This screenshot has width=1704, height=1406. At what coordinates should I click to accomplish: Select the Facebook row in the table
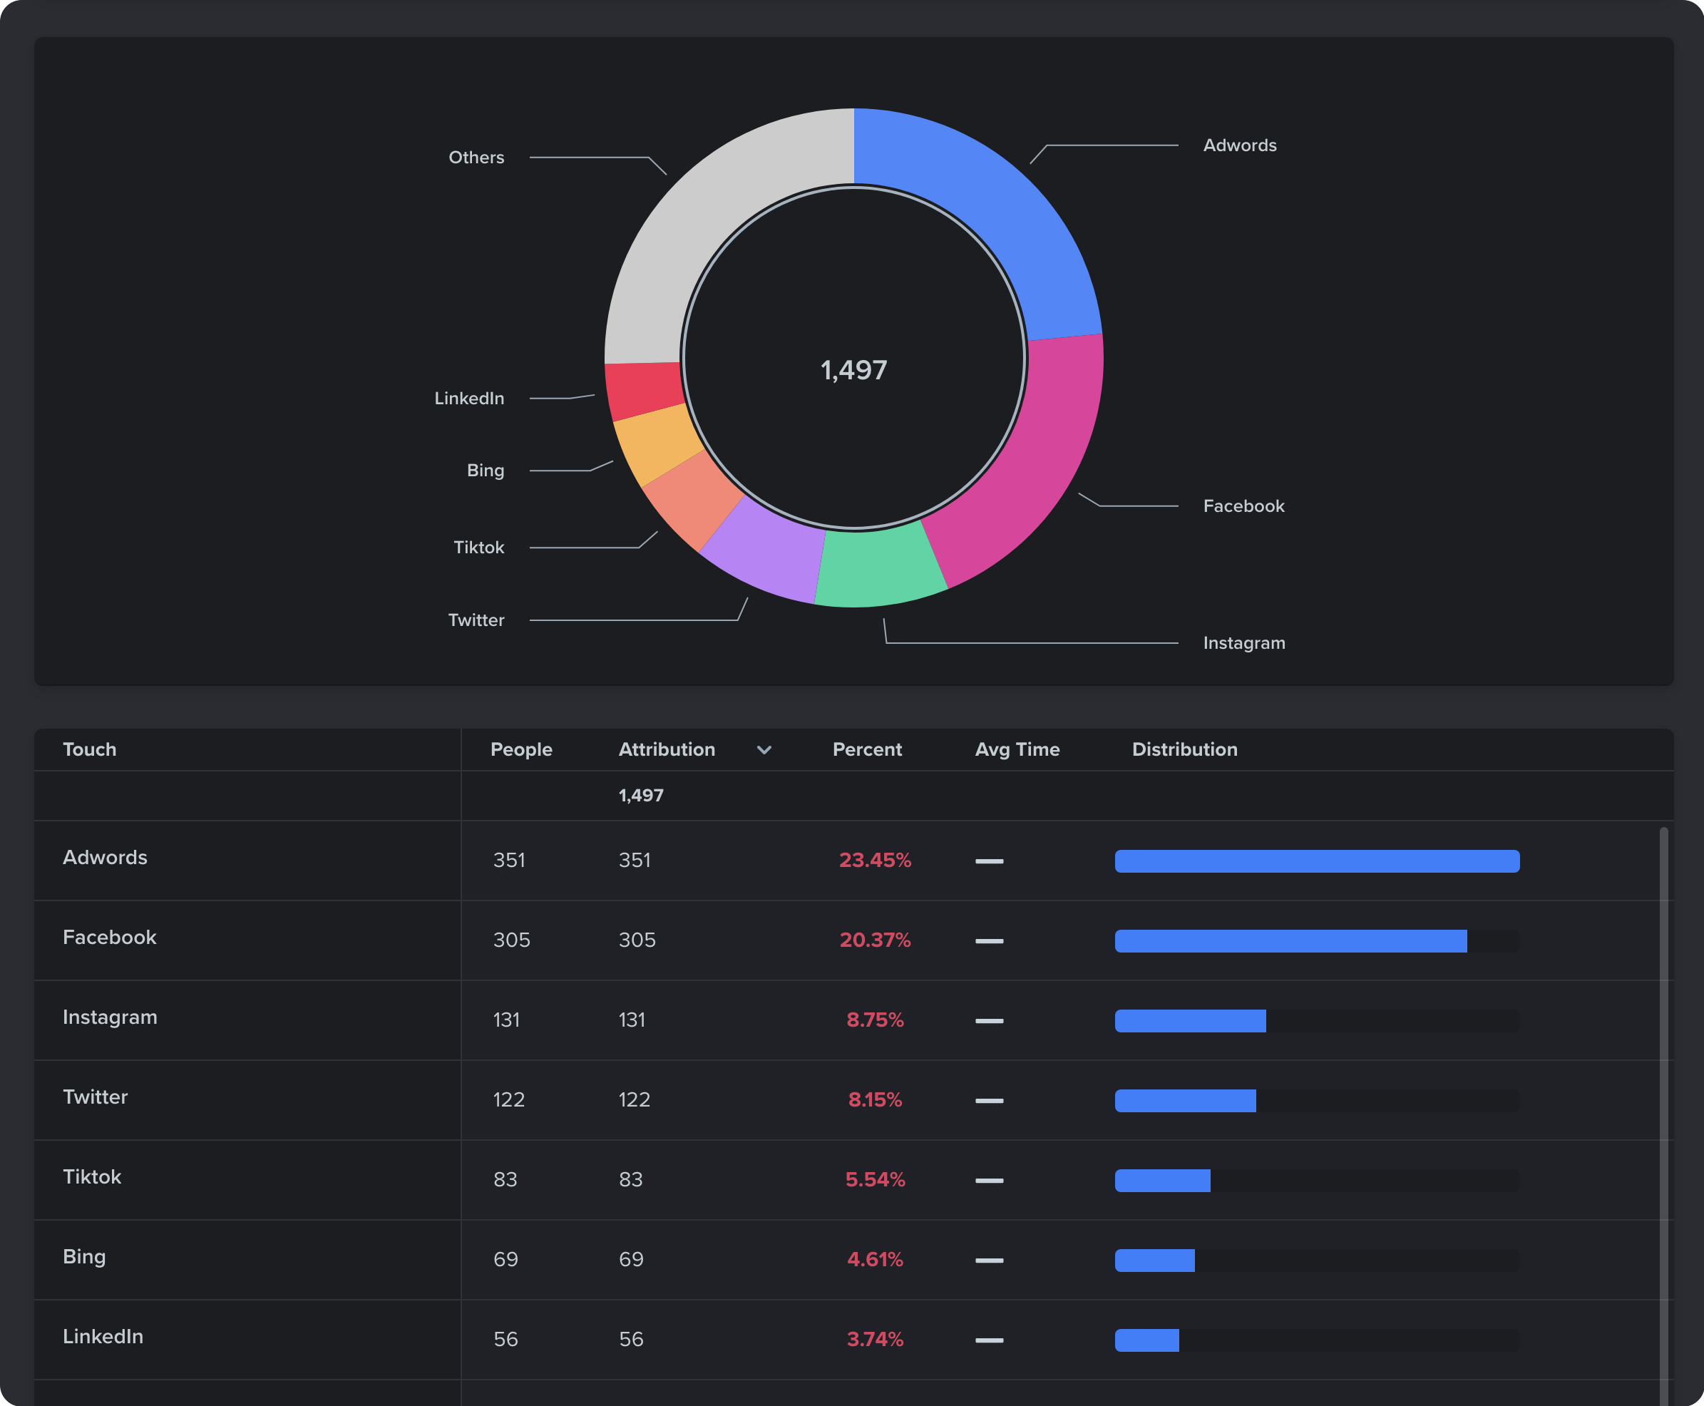(853, 940)
